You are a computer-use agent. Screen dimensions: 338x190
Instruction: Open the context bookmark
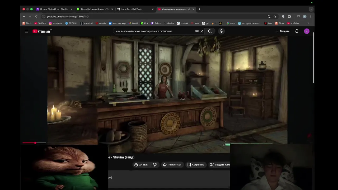click(x=182, y=23)
